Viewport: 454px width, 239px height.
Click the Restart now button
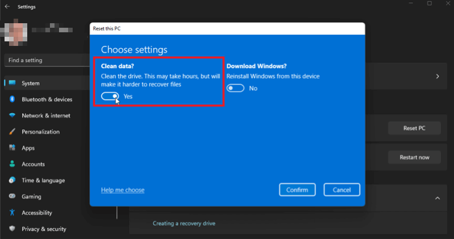414,157
